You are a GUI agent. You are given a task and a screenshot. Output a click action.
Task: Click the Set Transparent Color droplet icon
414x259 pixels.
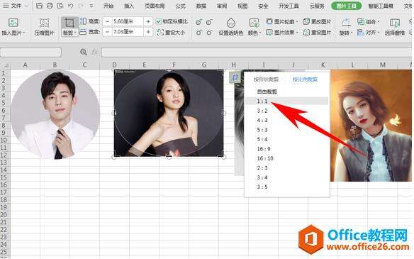(231, 23)
